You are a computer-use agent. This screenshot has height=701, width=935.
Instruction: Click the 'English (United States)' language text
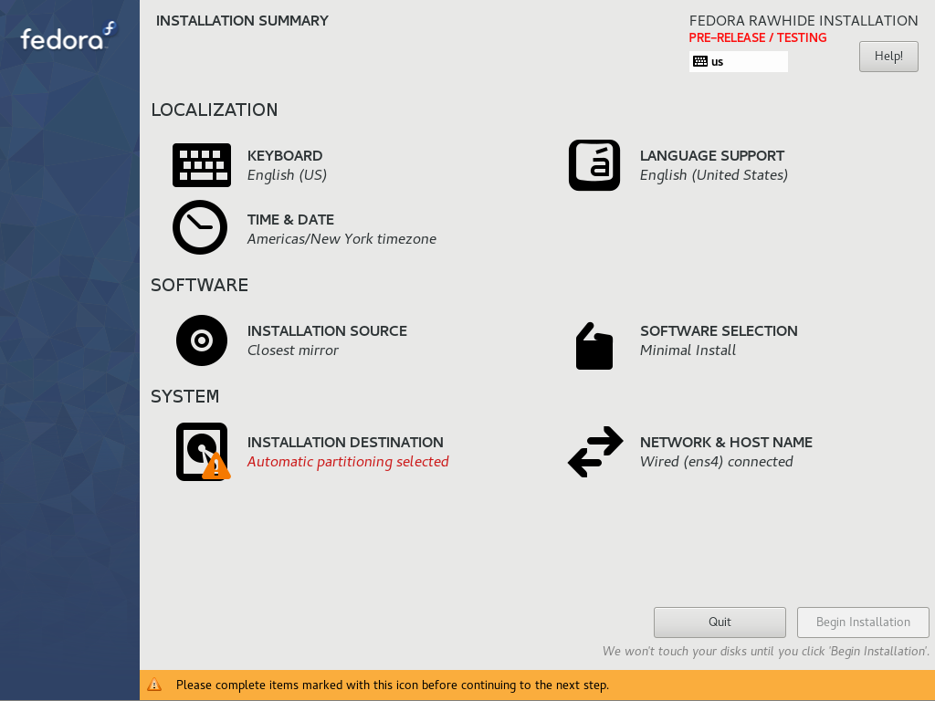(x=714, y=175)
